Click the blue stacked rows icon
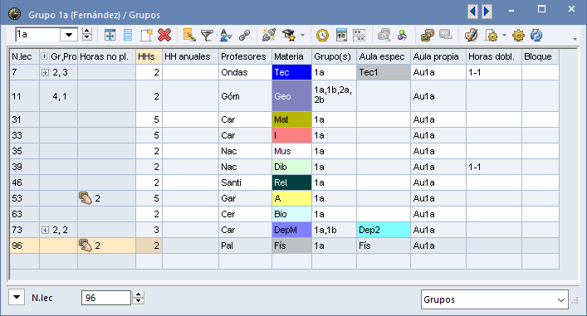This screenshot has height=316, width=587. click(x=128, y=35)
